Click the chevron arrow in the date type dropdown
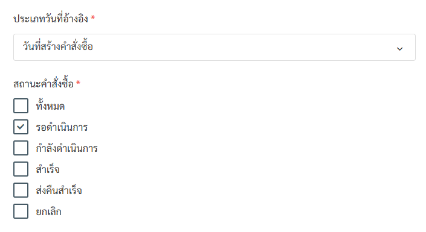The image size is (426, 232). pyautogui.click(x=399, y=49)
